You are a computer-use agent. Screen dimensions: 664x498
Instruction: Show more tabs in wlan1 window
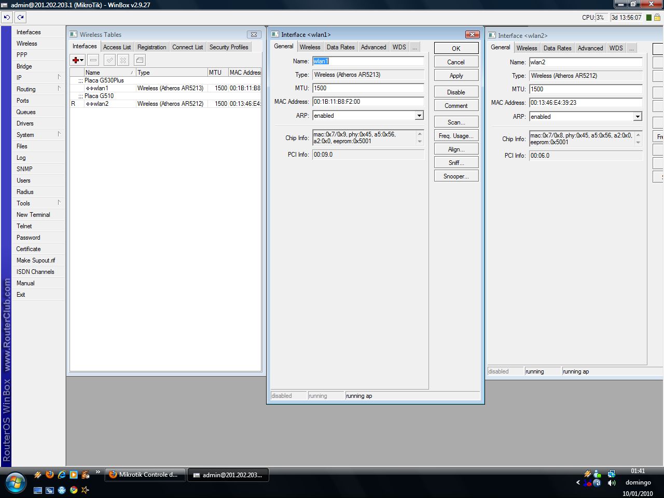click(x=414, y=47)
